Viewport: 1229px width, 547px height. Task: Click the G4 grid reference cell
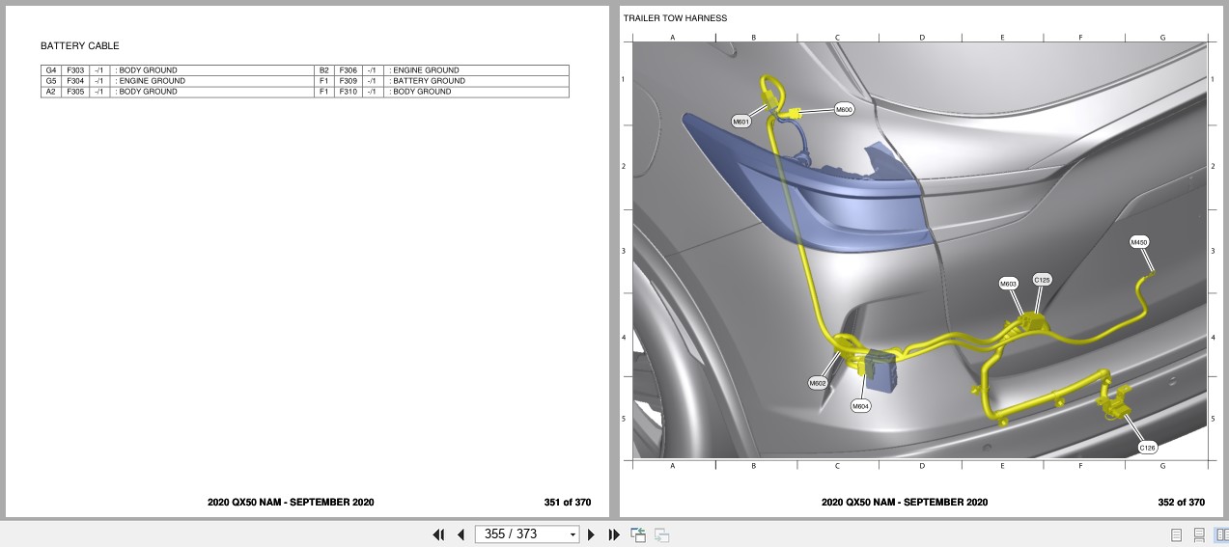click(51, 70)
